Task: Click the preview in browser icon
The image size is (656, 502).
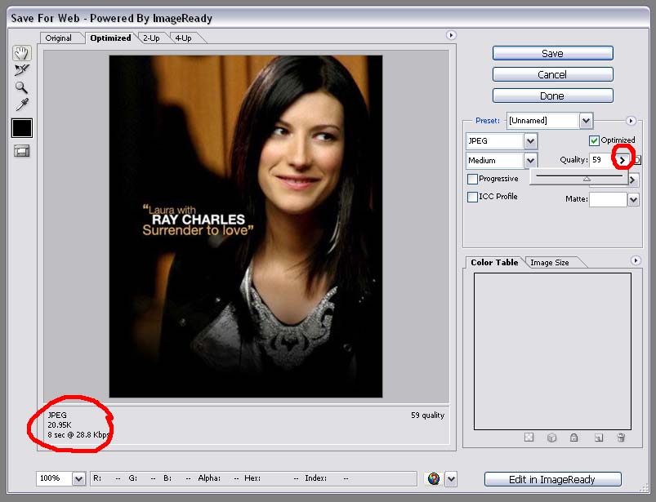Action: [434, 478]
